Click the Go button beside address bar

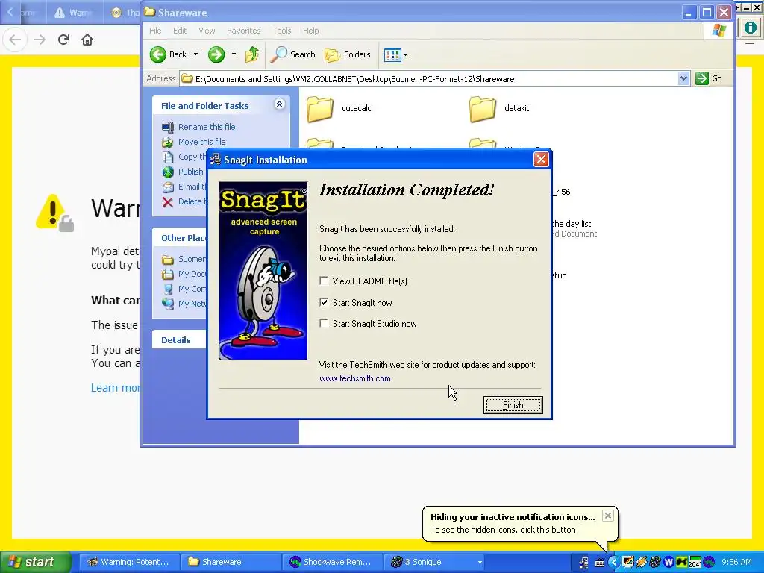coord(709,78)
